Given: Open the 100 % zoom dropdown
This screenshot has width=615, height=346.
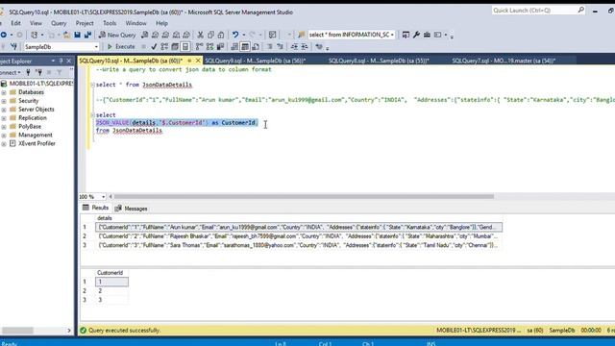Looking at the screenshot, I should pos(103,196).
